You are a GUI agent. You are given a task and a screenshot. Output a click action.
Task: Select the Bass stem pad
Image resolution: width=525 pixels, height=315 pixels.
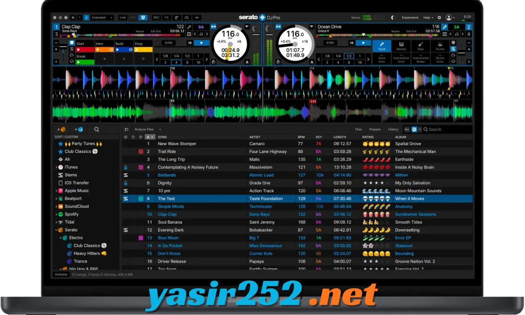point(420,46)
